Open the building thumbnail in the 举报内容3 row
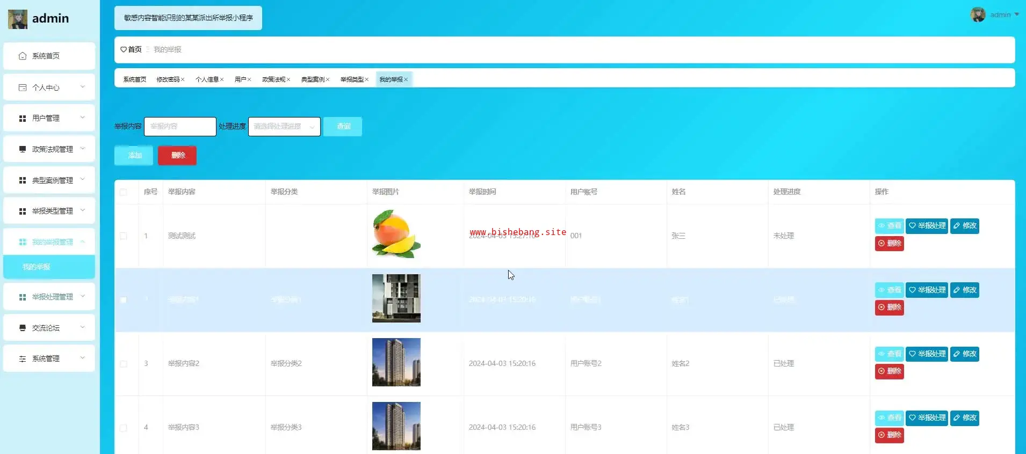1026x454 pixels. click(x=396, y=426)
